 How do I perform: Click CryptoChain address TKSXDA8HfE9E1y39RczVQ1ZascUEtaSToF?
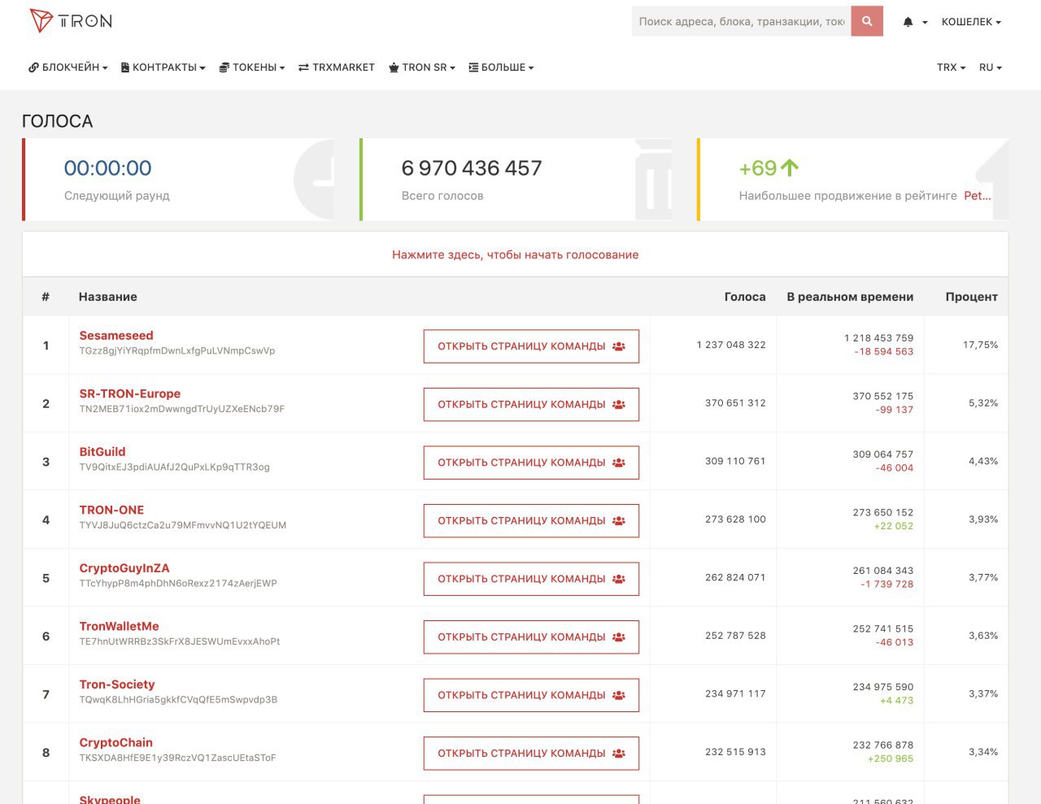tap(177, 758)
